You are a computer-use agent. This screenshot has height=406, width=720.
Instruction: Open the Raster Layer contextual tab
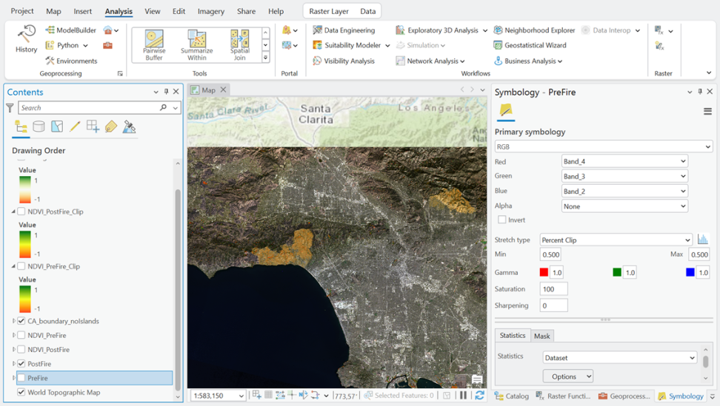pos(329,11)
